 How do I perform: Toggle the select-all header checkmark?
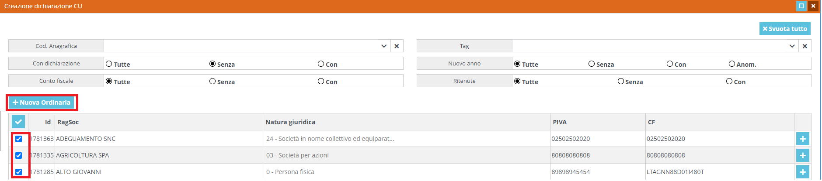pyautogui.click(x=18, y=122)
